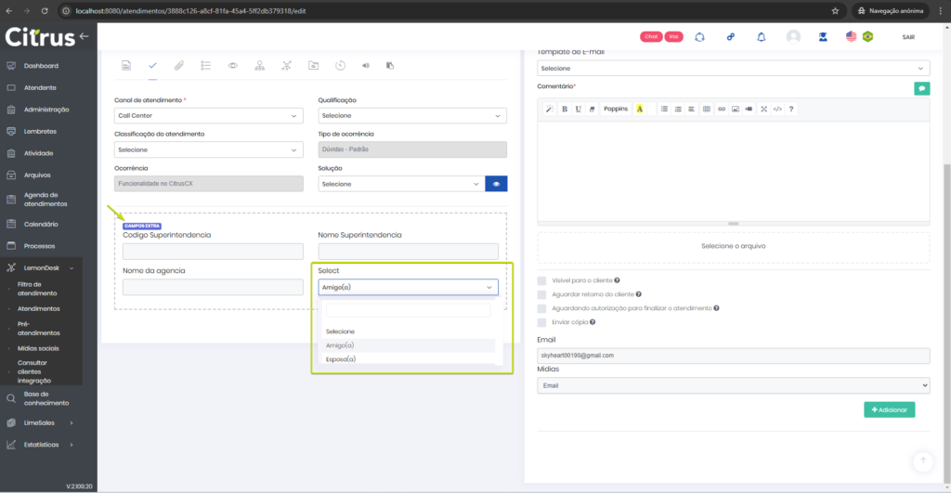The width and height of the screenshot is (951, 493).
Task: Open Dashboard in the sidebar
Action: [x=41, y=66]
